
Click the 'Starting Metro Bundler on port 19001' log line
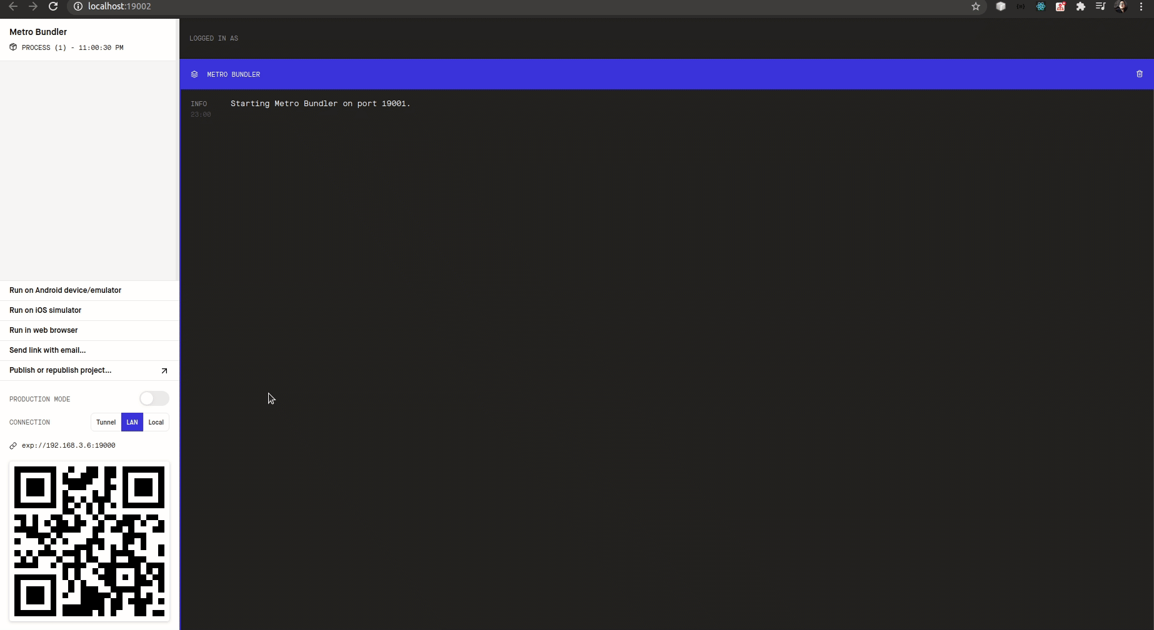320,104
